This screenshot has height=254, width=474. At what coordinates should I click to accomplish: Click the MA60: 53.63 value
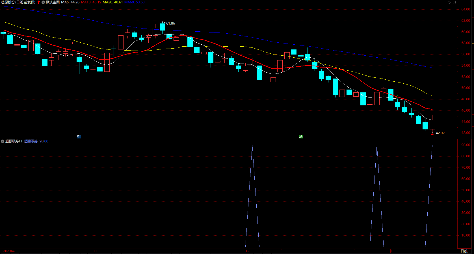(x=135, y=2)
